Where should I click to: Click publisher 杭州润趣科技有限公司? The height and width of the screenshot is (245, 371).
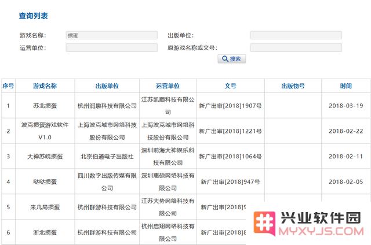107,106
